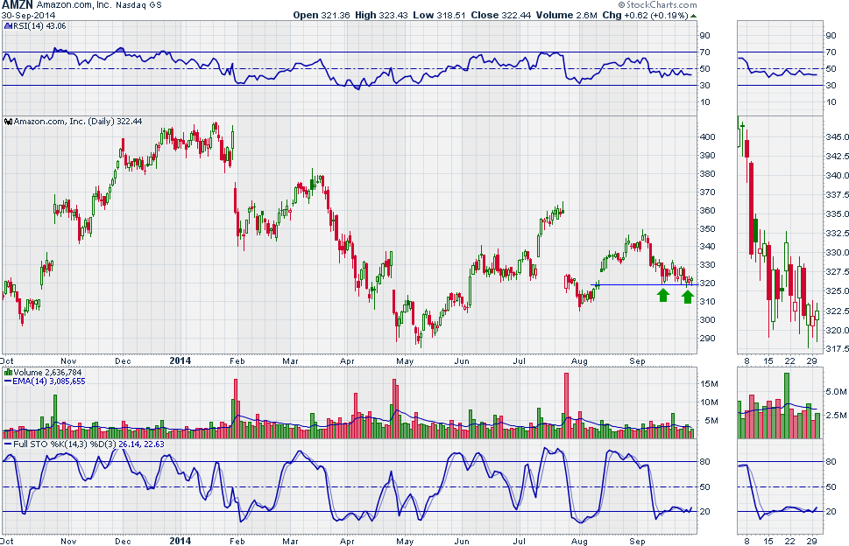This screenshot has width=849, height=546.
Task: Select the 'EMA(14) 3,085,655' legend
Action: [49, 381]
